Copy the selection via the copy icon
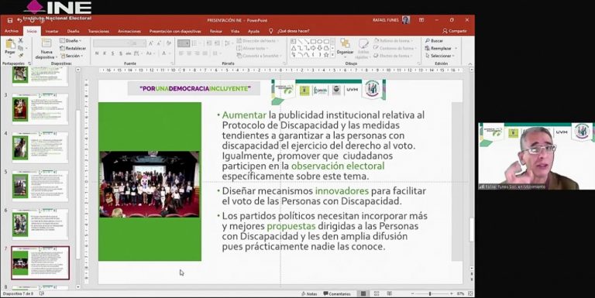Image resolution: width=595 pixels, height=298 pixels. click(21, 48)
